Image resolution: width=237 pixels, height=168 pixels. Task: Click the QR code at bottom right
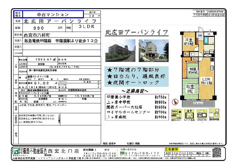coord(216,152)
